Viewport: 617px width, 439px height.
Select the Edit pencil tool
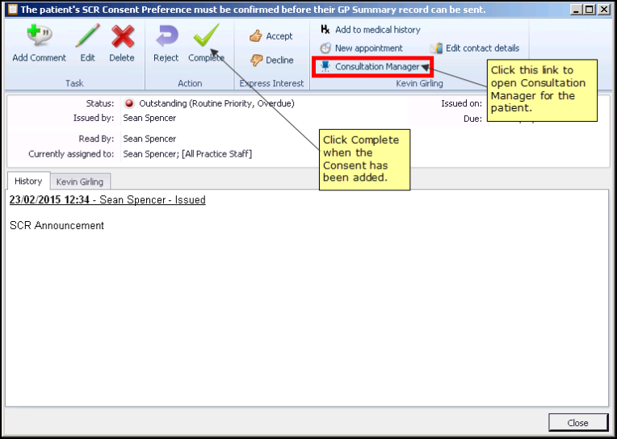click(x=87, y=36)
